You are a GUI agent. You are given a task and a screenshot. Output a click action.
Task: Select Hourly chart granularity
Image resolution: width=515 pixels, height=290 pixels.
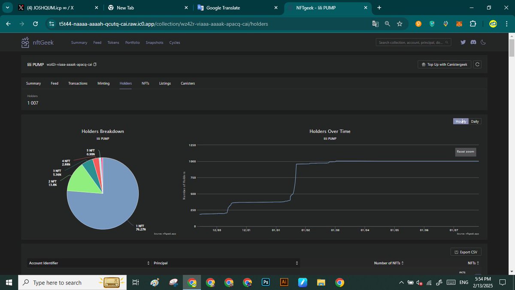click(461, 121)
